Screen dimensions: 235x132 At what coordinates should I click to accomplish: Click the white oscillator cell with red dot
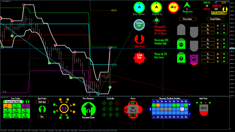coord(182,109)
